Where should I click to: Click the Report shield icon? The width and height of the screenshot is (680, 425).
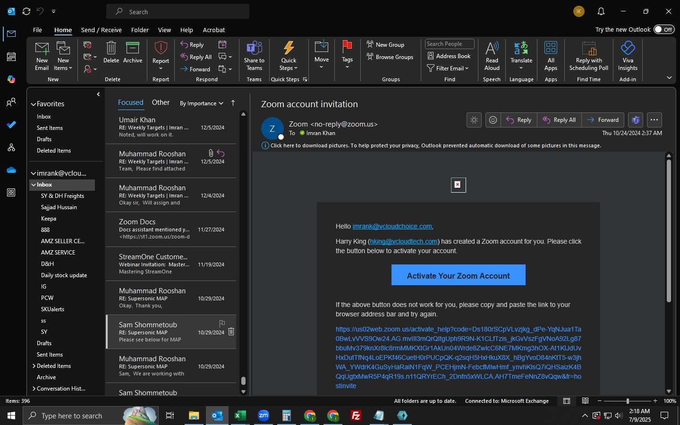(x=161, y=48)
